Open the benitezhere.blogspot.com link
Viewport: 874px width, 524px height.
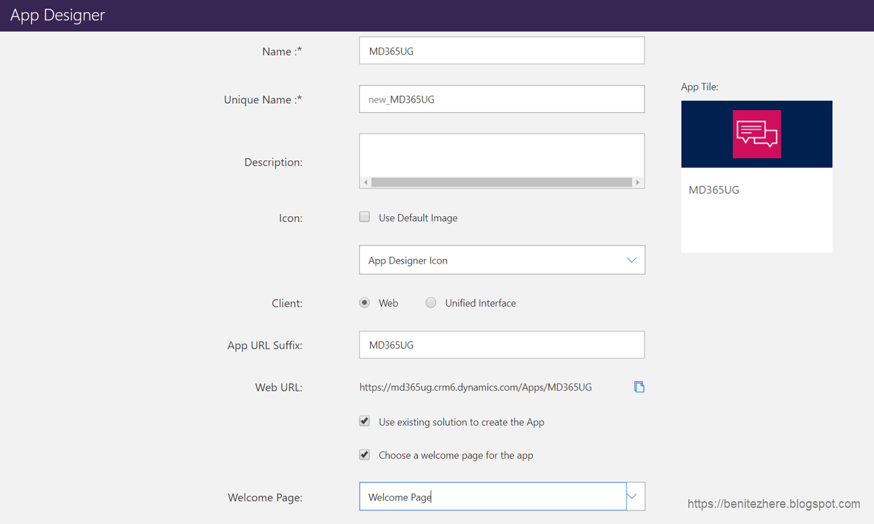[x=773, y=503]
